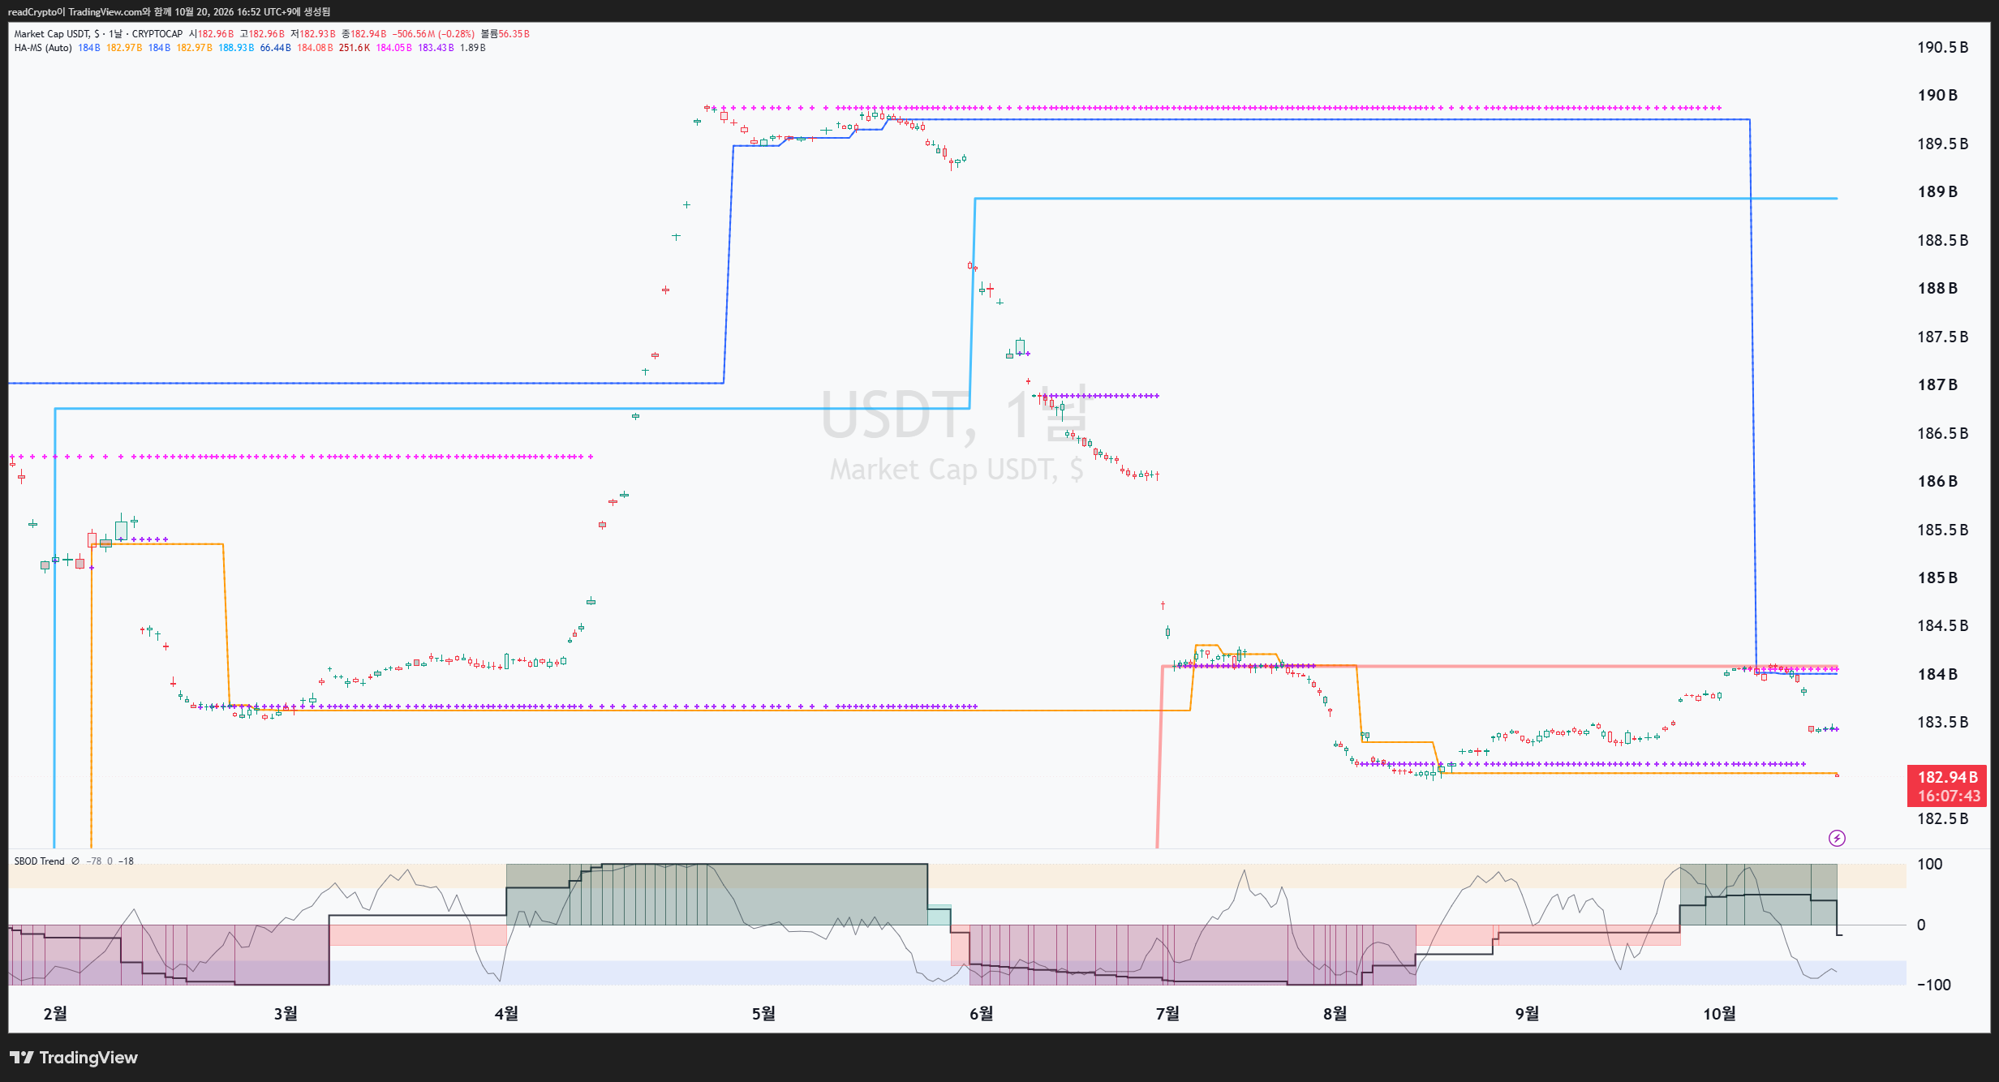
Task: Click the 10월 month label on the time axis
Action: [x=1719, y=1013]
